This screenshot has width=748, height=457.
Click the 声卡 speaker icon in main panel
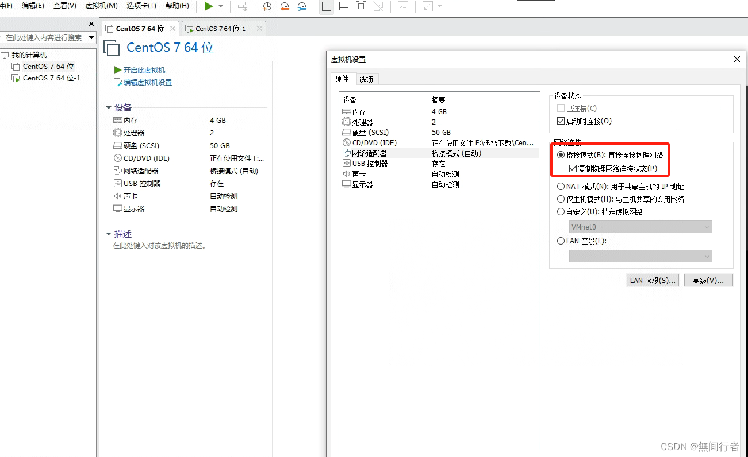point(118,196)
